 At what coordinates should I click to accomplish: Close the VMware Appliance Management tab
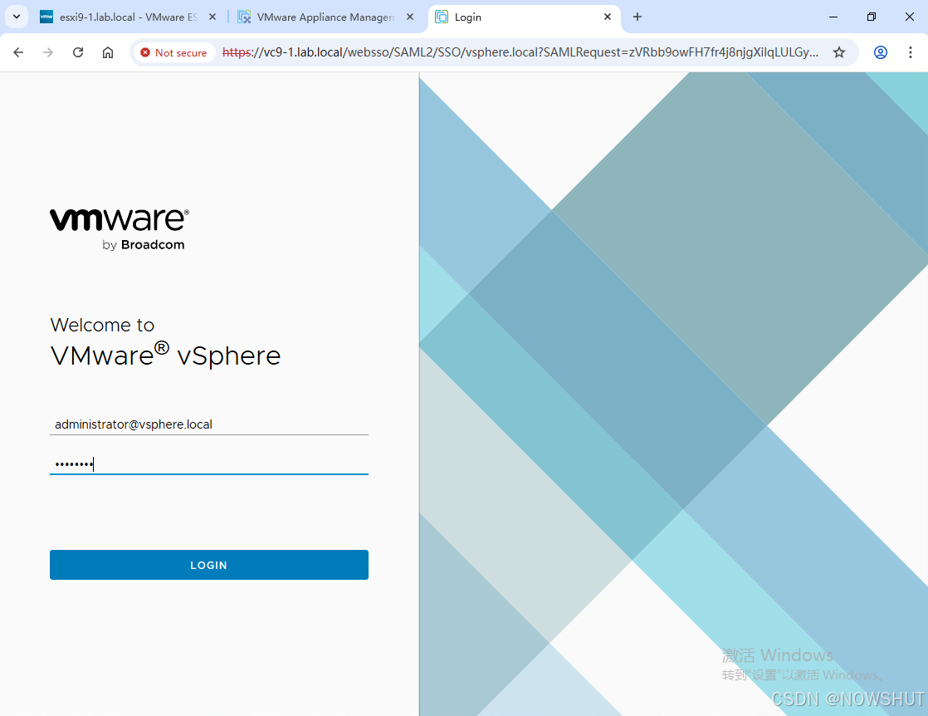coord(409,17)
